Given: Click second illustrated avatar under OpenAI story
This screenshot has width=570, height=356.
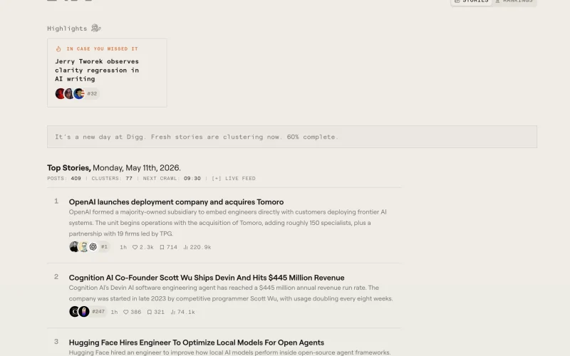Looking at the screenshot, I should pyautogui.click(x=83, y=246).
